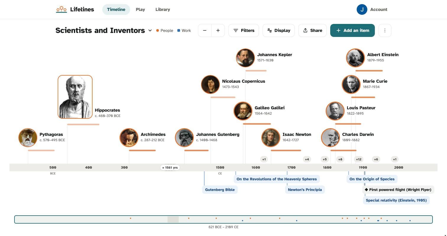The height and width of the screenshot is (236, 447).
Task: Switch to the Play tab
Action: [140, 9]
